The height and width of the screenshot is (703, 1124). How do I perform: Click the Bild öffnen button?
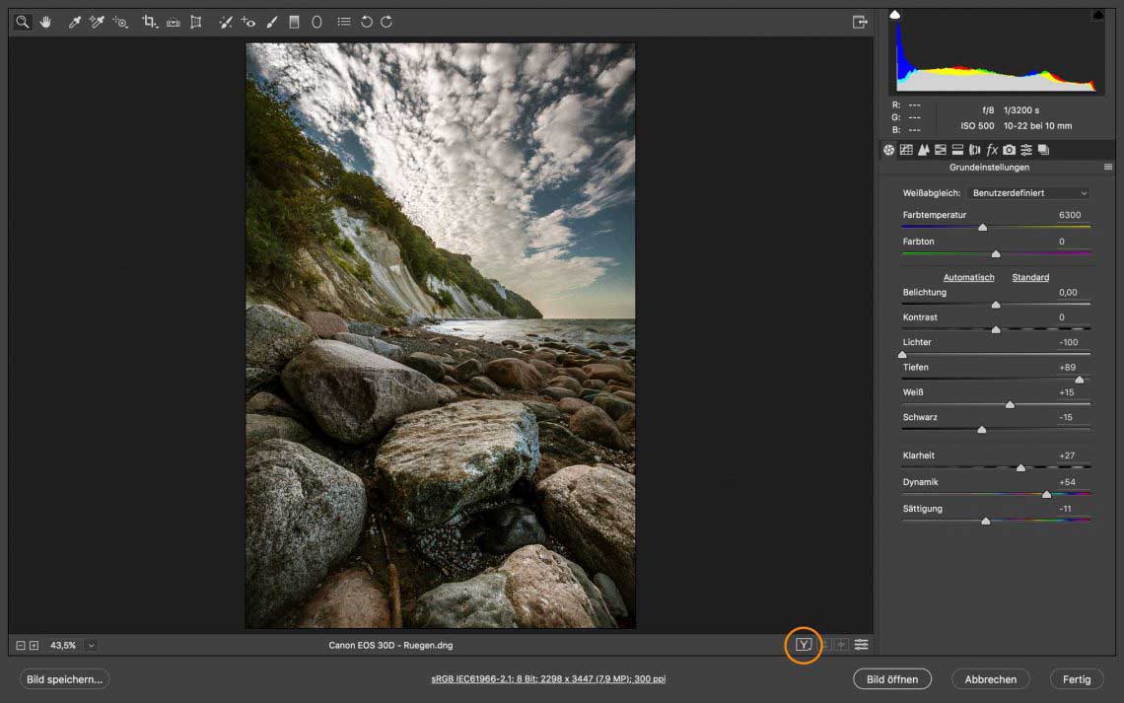click(891, 679)
